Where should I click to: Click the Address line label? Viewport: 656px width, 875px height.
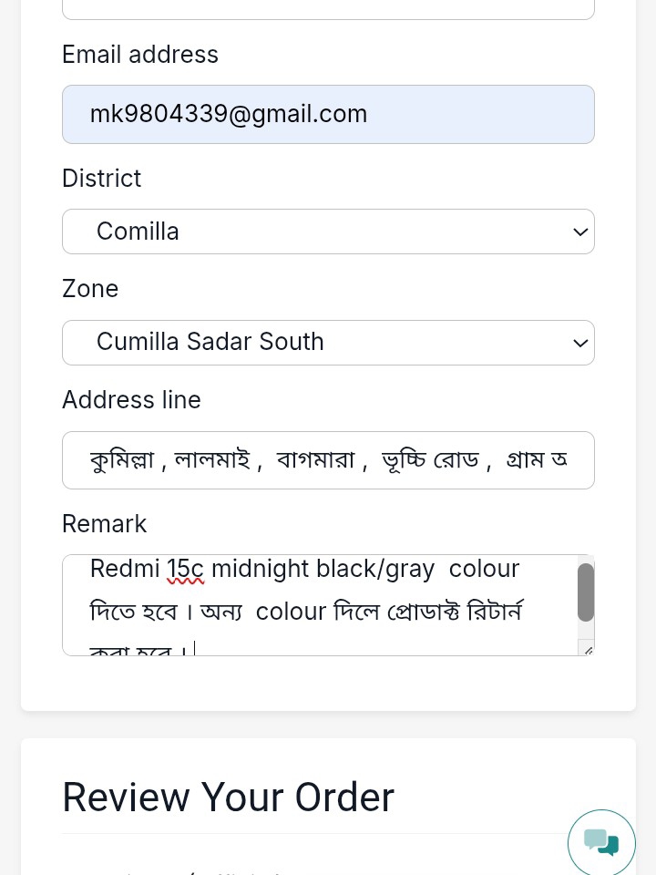131,400
